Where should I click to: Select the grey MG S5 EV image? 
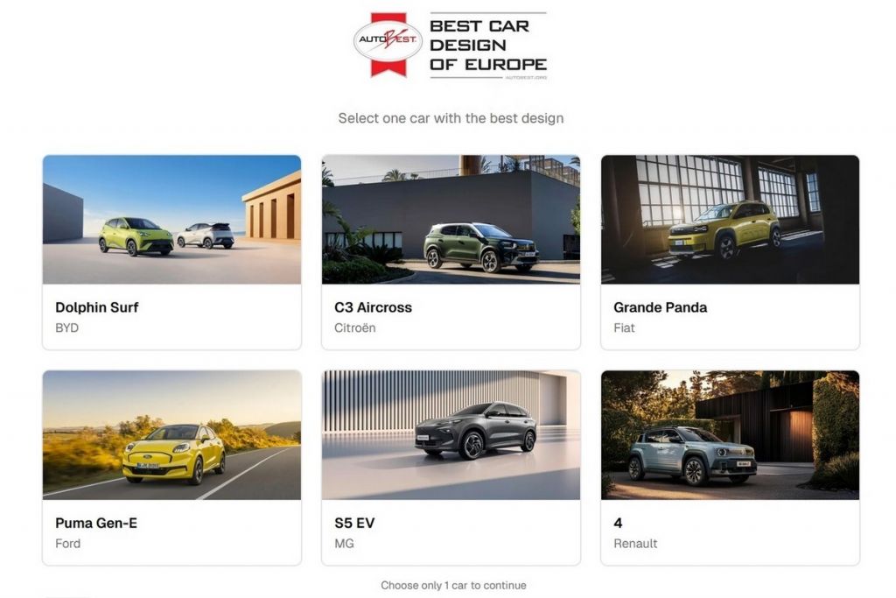click(451, 435)
